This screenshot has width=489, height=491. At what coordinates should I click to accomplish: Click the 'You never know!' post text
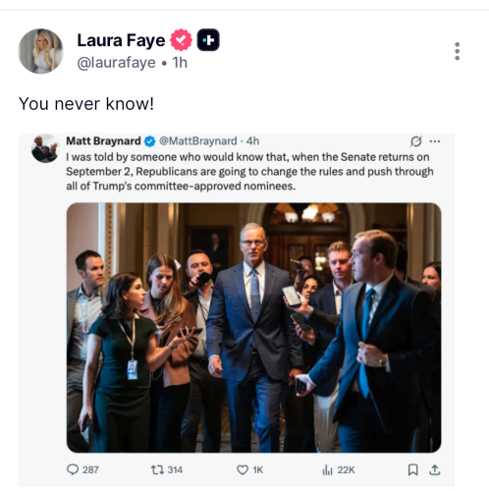86,104
